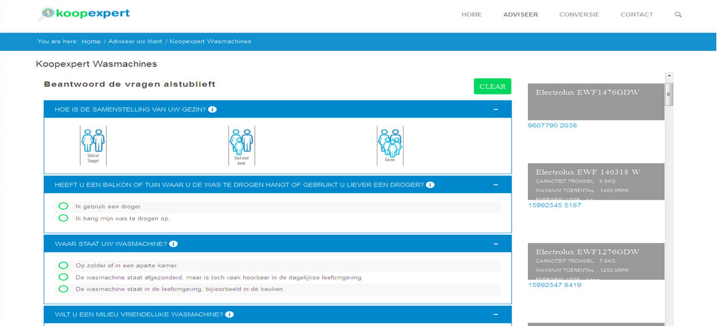The height and width of the screenshot is (326, 717).
Task: Collapse the milieu vriendelijke wasmachine section
Action: tap(495, 314)
